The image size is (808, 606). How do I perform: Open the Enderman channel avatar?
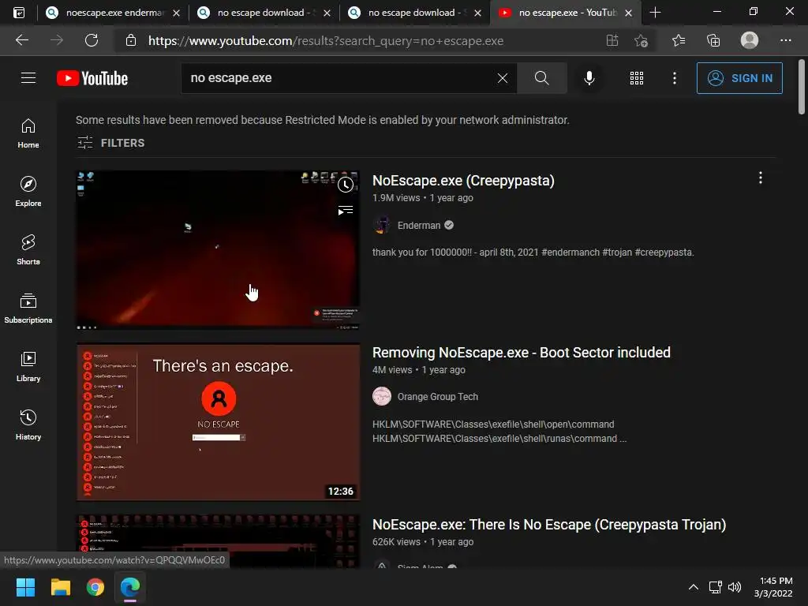pyautogui.click(x=382, y=225)
